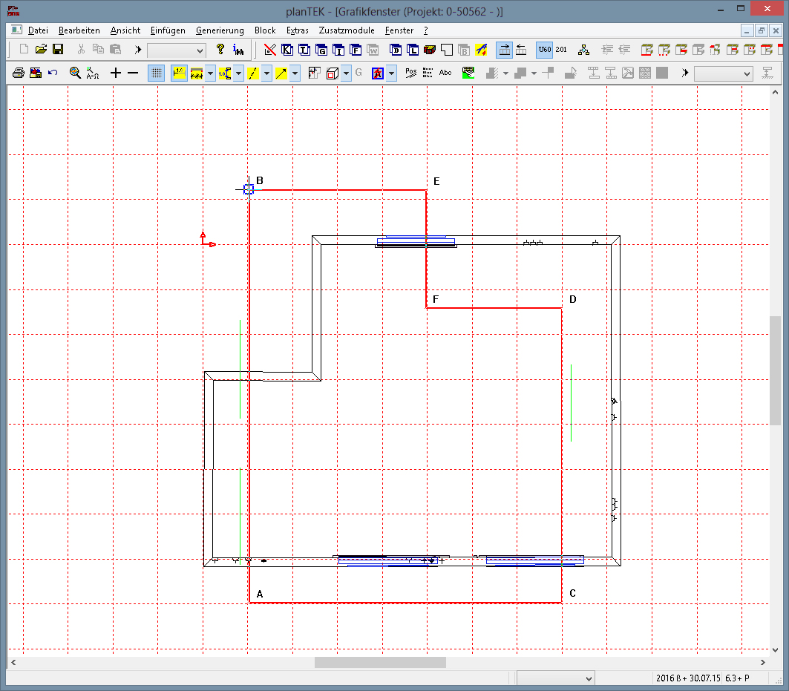Toggle the U60 mode button
The width and height of the screenshot is (789, 691).
click(544, 50)
